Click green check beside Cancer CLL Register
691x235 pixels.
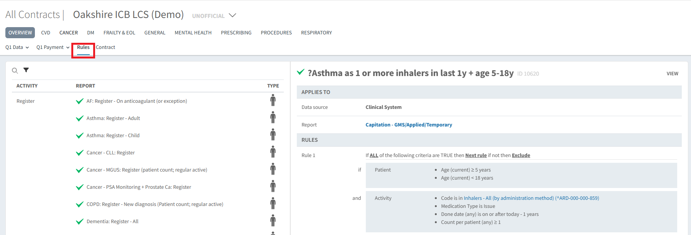(x=80, y=153)
